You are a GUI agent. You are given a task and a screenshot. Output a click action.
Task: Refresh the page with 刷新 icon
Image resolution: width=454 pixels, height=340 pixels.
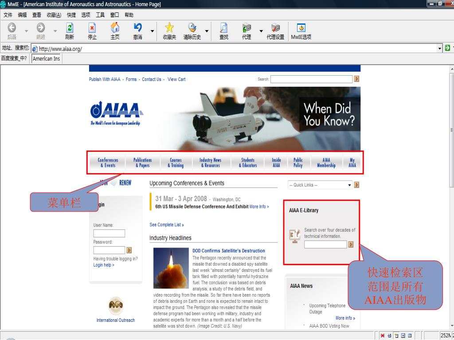70,28
